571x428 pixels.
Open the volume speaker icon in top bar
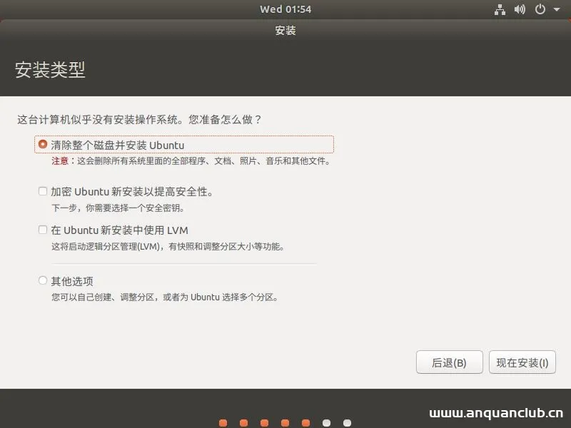[520, 9]
